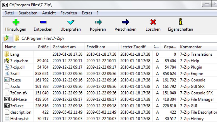The height and width of the screenshot is (122, 217).
Task: Click the History.txt file name
Action: point(19,119)
